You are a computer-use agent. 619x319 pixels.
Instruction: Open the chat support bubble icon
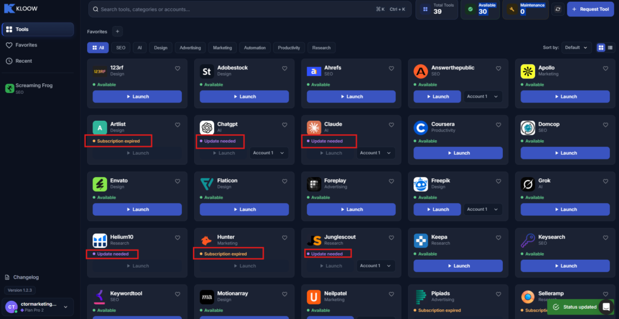coord(606,307)
